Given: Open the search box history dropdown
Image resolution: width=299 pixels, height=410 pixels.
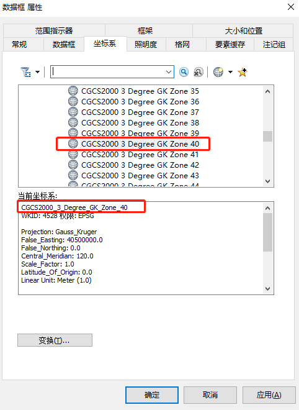Looking at the screenshot, I should tap(169, 72).
